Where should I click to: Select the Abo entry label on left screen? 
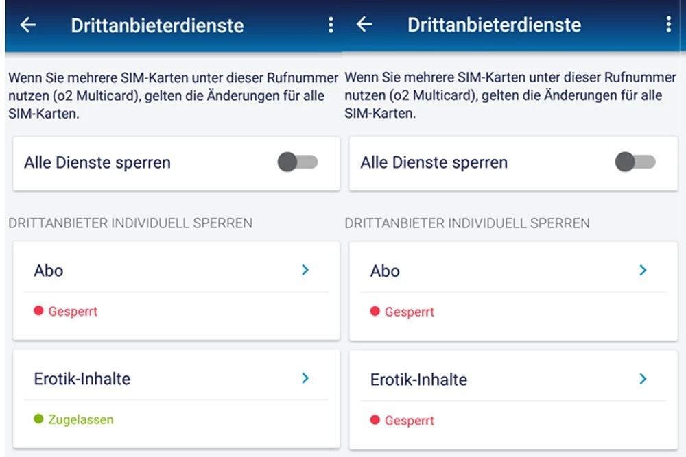tap(49, 270)
